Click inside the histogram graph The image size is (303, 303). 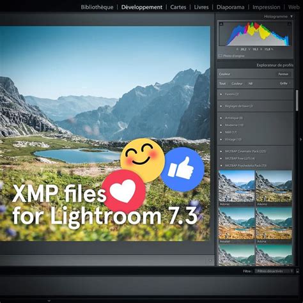pyautogui.click(x=255, y=34)
